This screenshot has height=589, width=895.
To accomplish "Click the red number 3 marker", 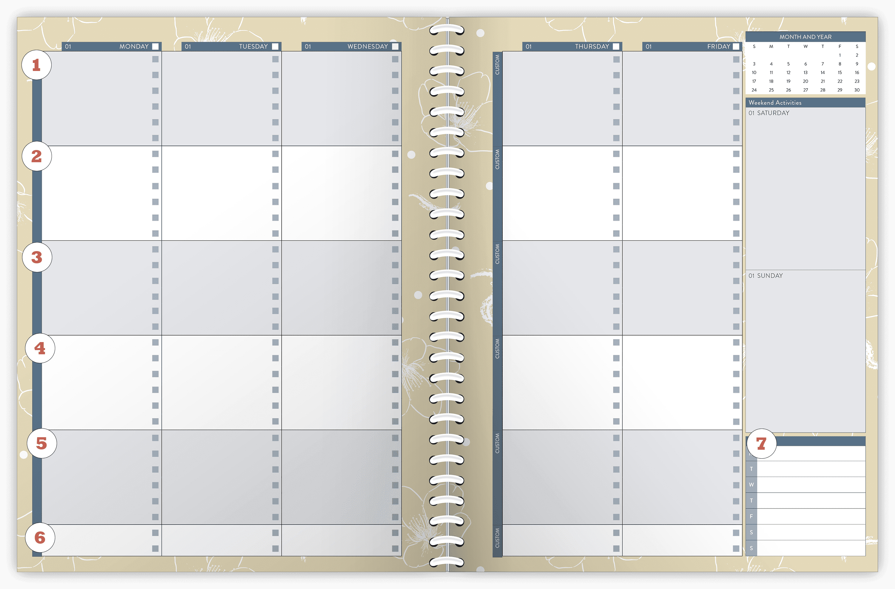I will (37, 257).
